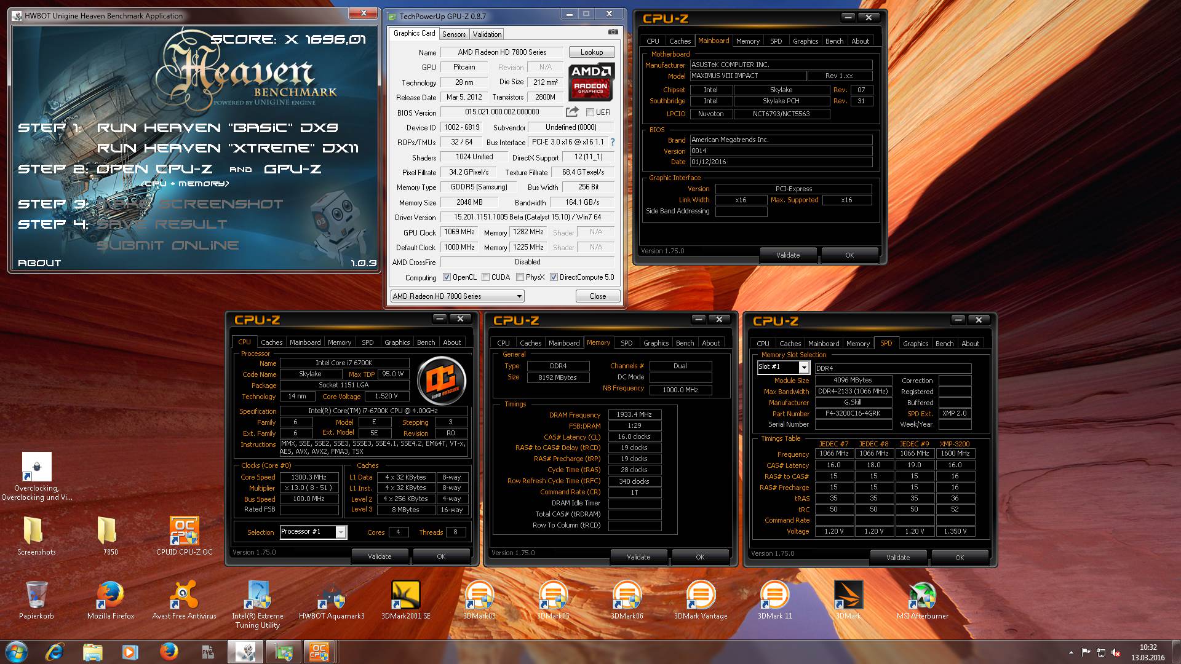Open Internet Explorer from the taskbar

point(55,652)
